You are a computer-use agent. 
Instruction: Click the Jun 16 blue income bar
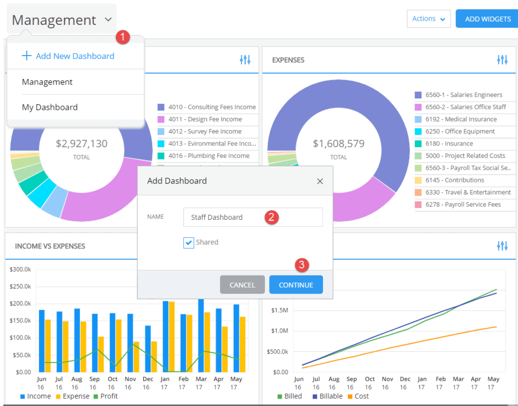[42, 341]
